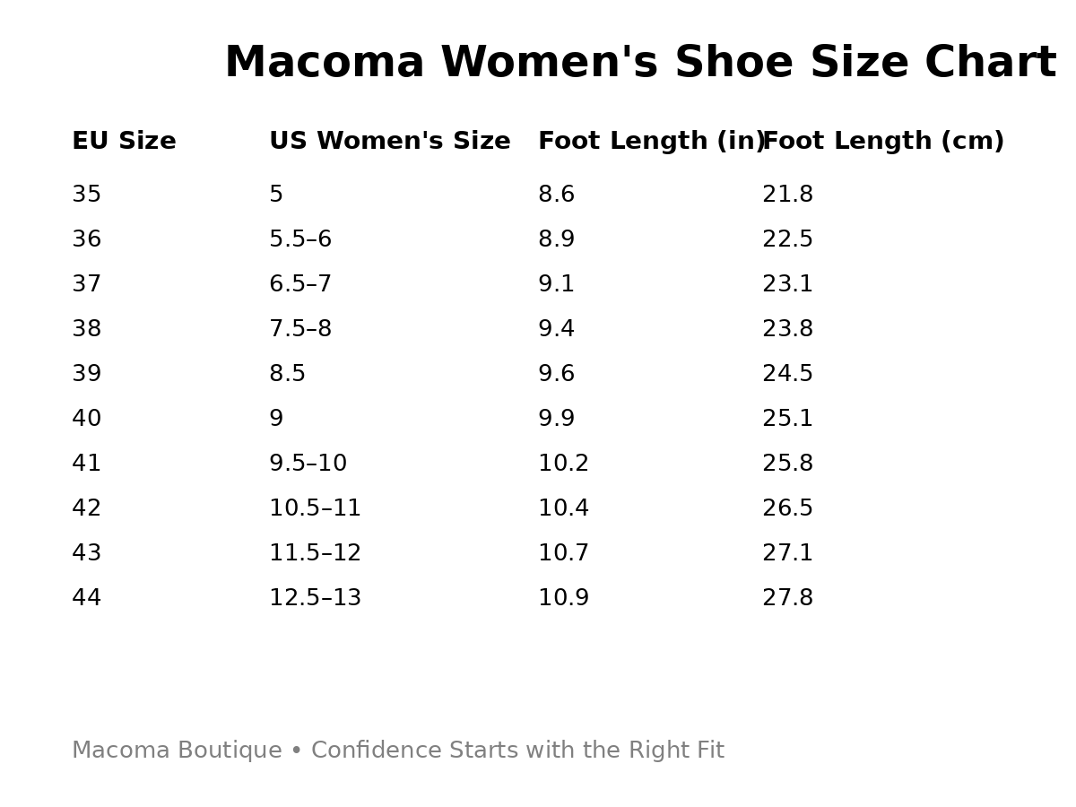Screen dimensions: 1076x807
Task: Select EU size 39 in the chart
Action: pyautogui.click(x=87, y=374)
